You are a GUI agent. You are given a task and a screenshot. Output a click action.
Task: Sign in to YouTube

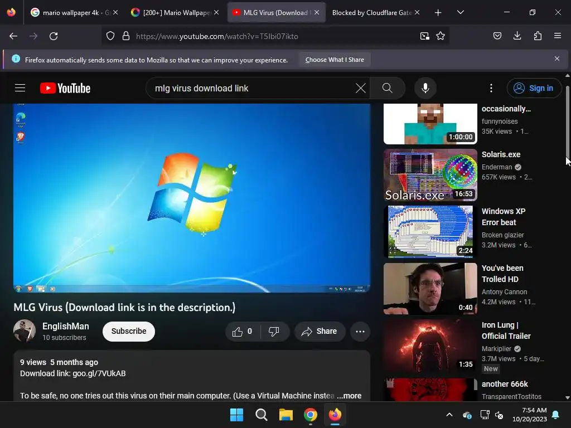point(534,88)
